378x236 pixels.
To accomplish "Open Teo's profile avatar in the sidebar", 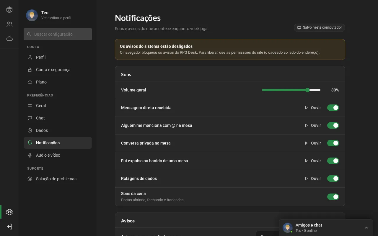I will (32, 15).
